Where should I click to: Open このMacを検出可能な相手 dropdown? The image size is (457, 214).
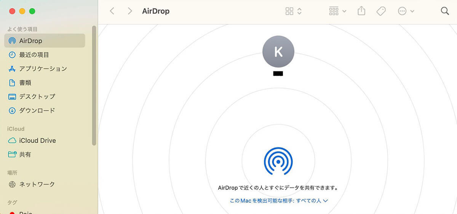point(279,200)
